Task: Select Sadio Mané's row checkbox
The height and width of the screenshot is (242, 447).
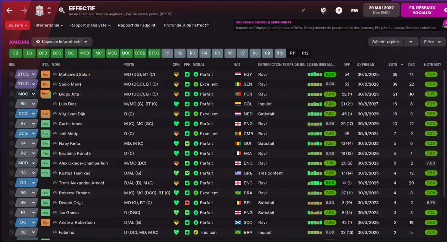Action: pos(12,84)
